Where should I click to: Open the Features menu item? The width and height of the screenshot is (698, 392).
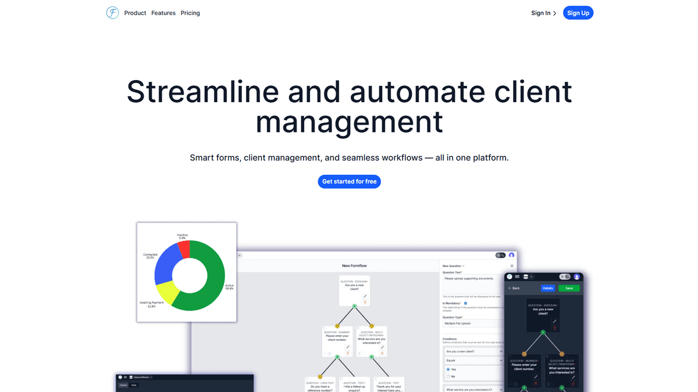click(163, 13)
